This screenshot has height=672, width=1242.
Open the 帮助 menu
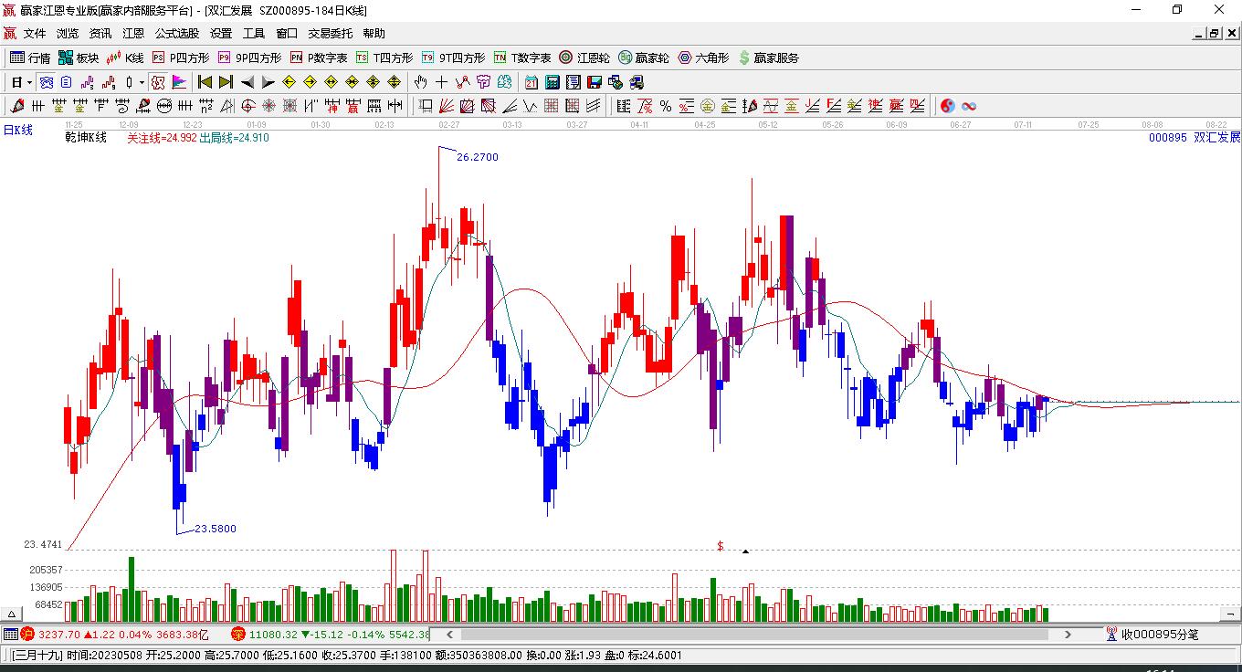[x=374, y=34]
